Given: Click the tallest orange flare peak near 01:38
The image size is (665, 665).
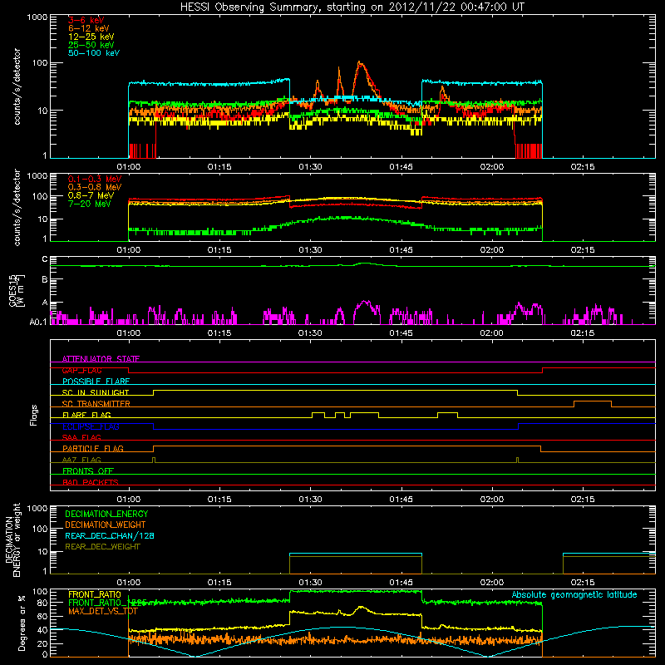Looking at the screenshot, I should [360, 62].
